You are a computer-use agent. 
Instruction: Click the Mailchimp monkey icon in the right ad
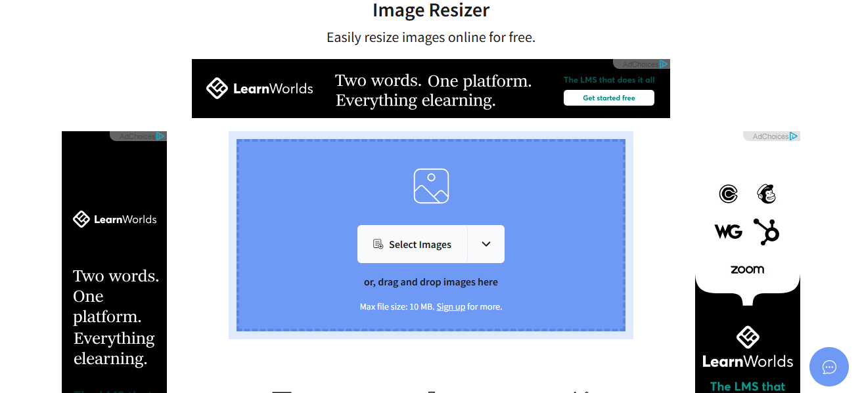tap(766, 194)
